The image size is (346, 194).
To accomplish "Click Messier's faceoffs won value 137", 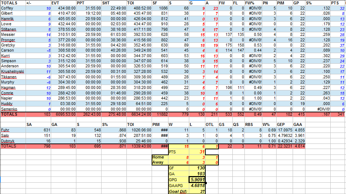I will click(225, 35).
